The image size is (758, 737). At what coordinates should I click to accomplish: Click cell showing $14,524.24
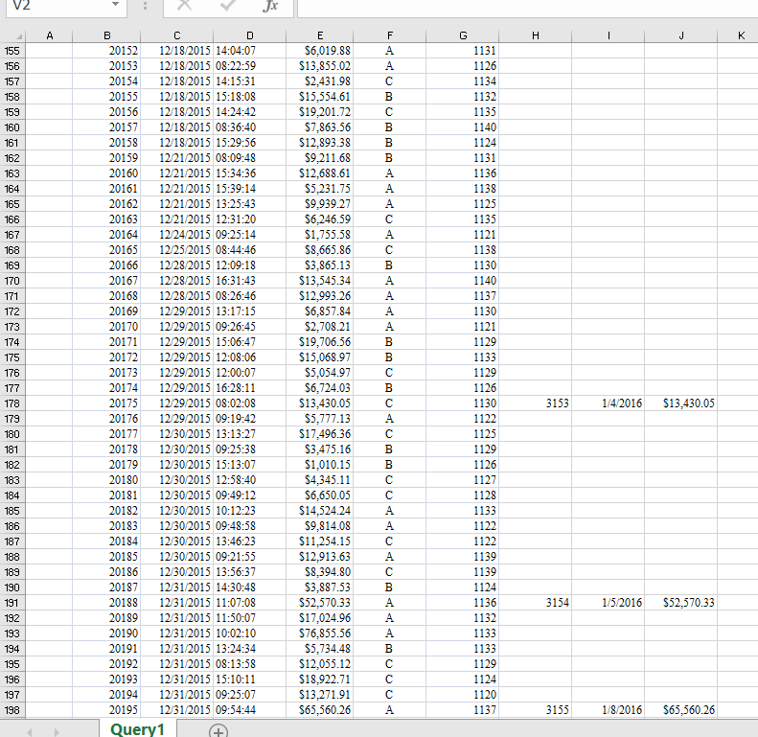(x=320, y=511)
